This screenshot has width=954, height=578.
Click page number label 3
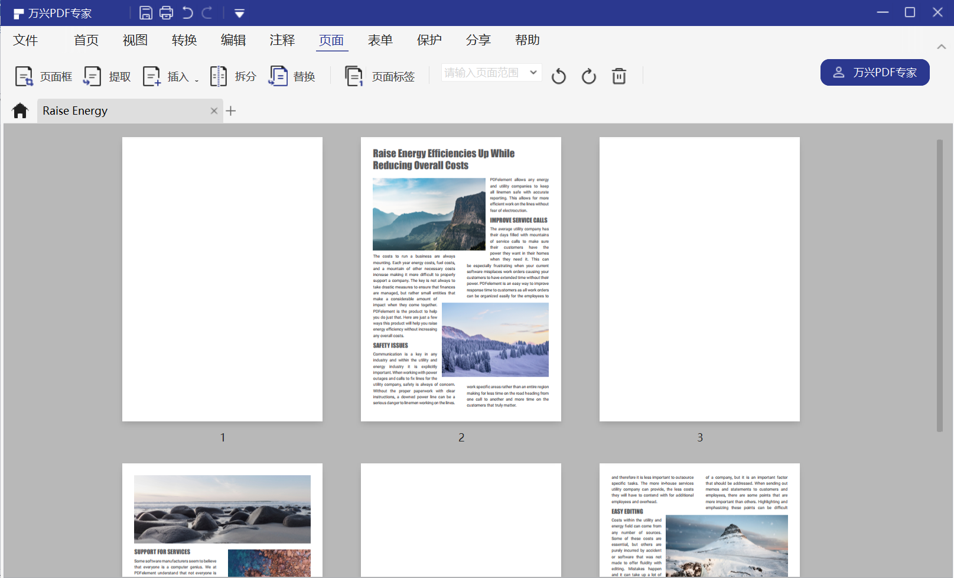click(700, 437)
